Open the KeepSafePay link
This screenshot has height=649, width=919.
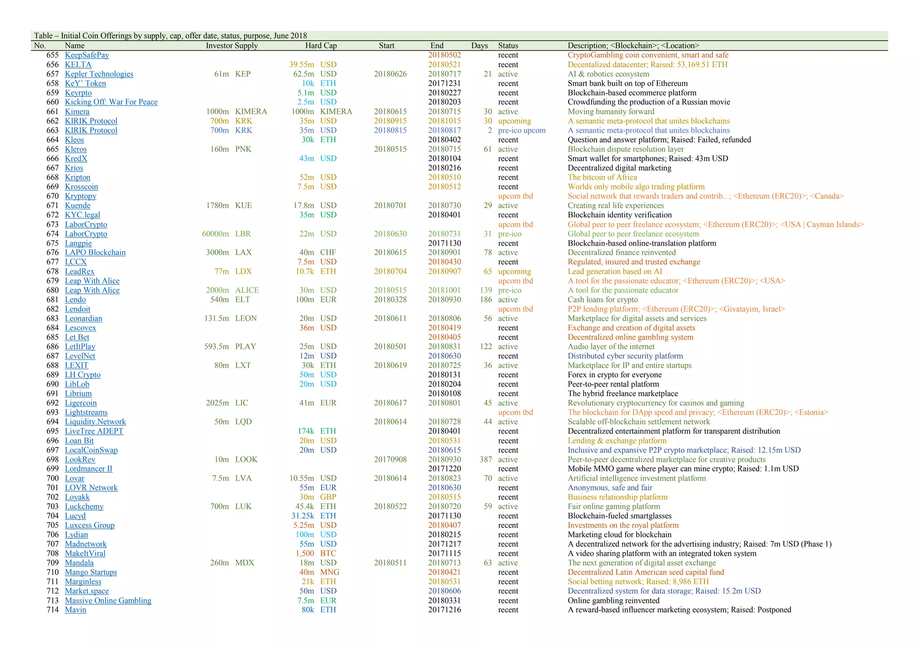pos(87,55)
